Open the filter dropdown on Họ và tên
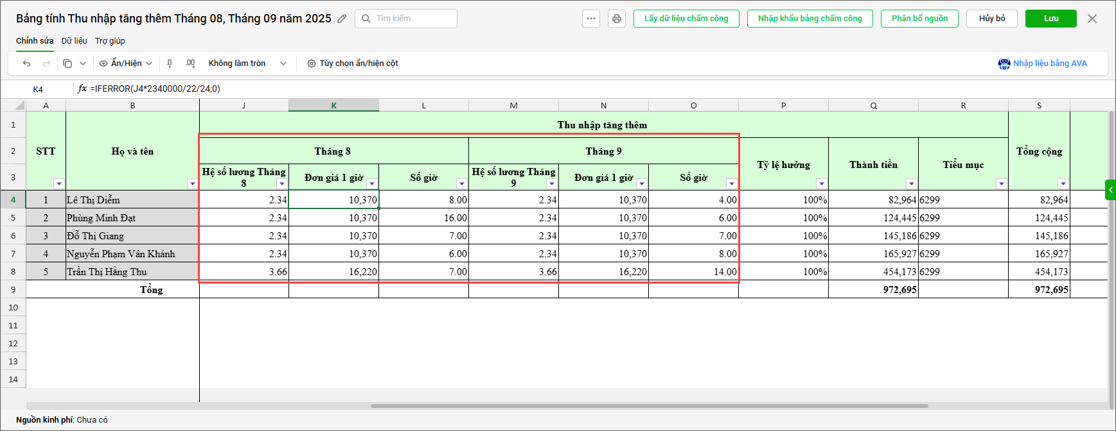Image resolution: width=1116 pixels, height=431 pixels. (192, 184)
